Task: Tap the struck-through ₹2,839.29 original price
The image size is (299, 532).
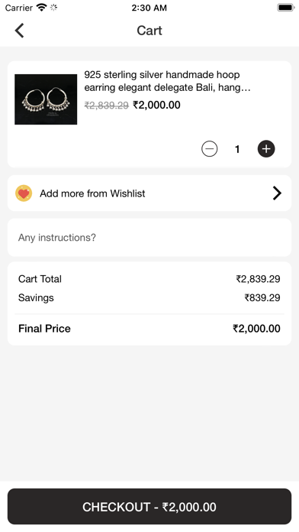Action: click(x=106, y=105)
